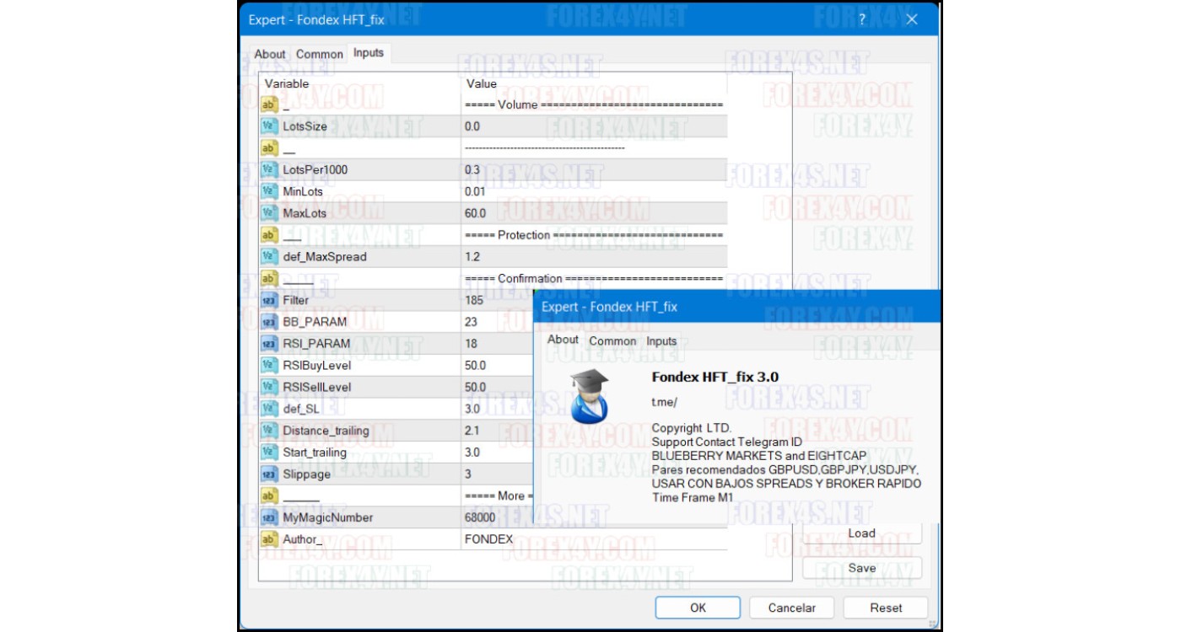Screen dimensions: 1181x632
Task: Click the icon beside BB_PARAM
Action: click(x=269, y=322)
